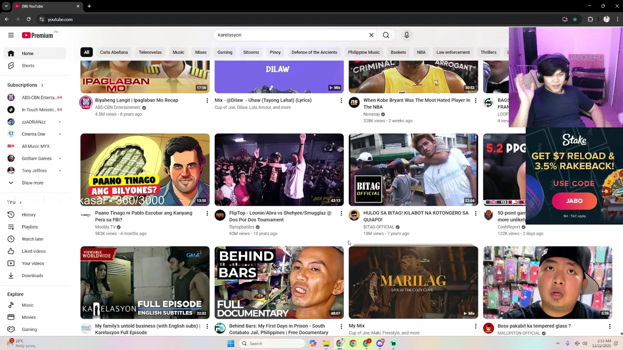Play the Marilag Live mix thumbnail
The image size is (623, 350).
click(x=413, y=282)
